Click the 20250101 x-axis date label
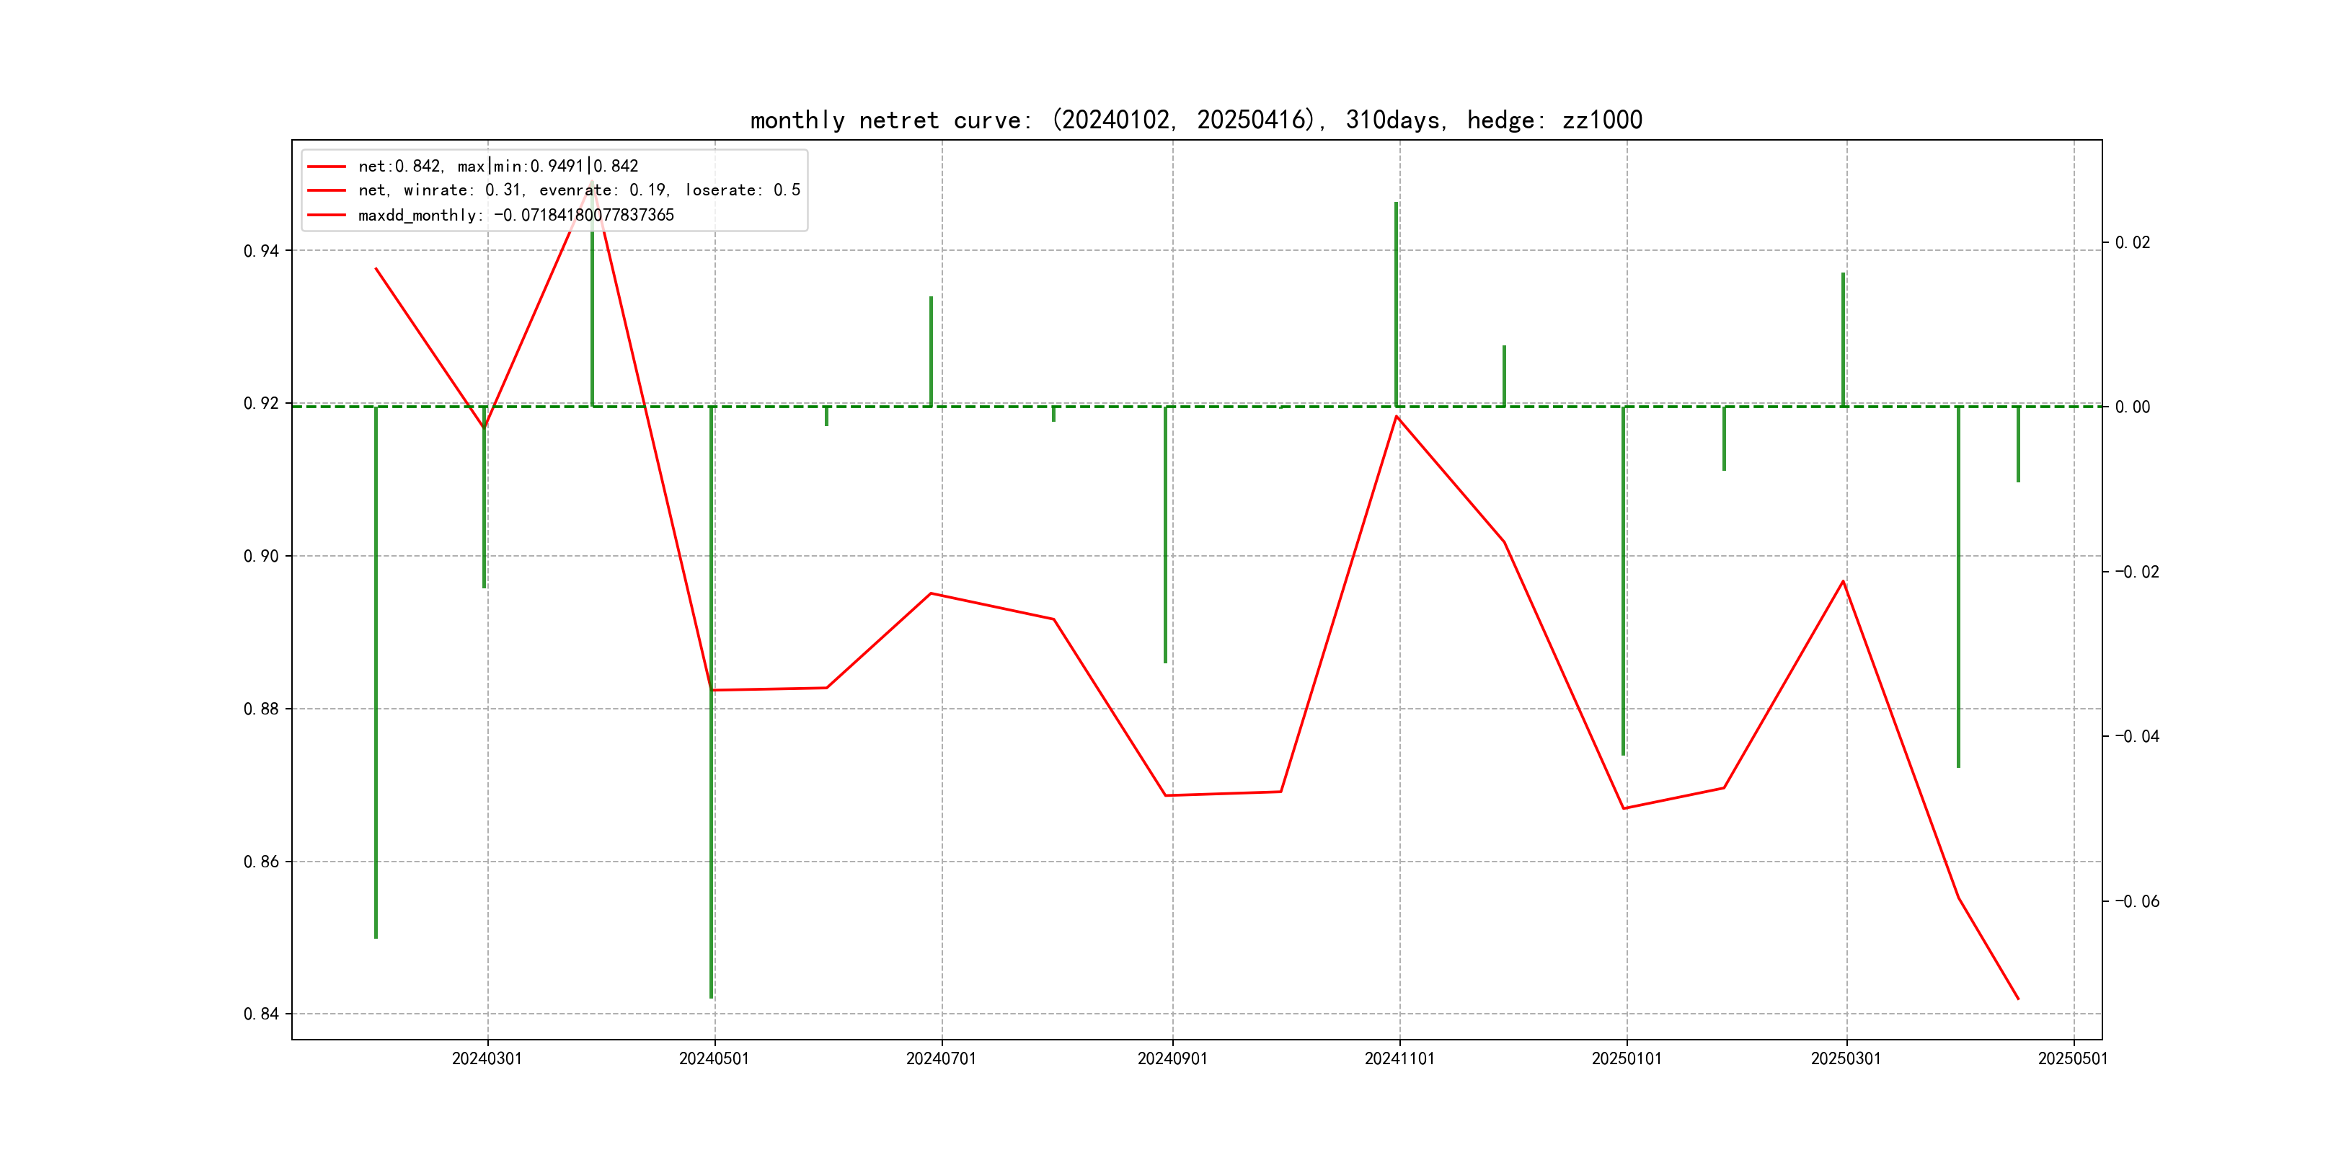Screen dimensions: 2336x1168 (x=1626, y=1058)
